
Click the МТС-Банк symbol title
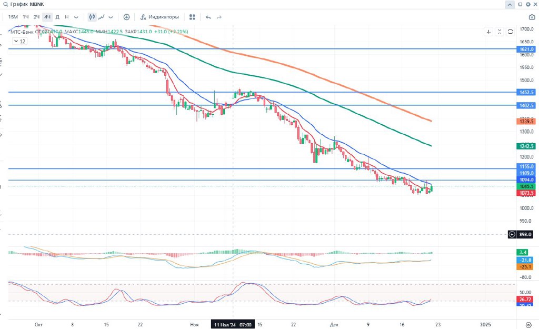click(22, 32)
